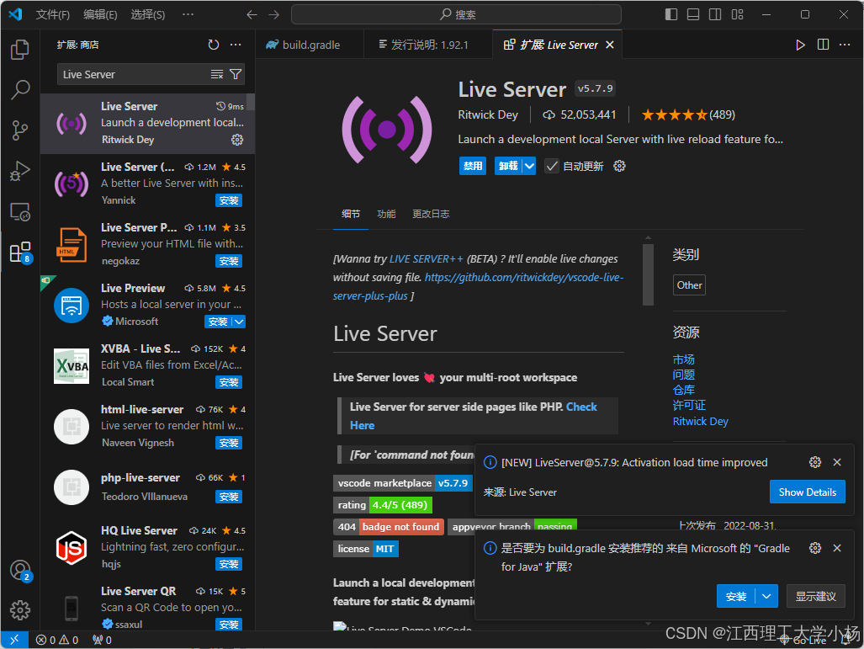864x649 pixels.
Task: Open settings gear on Gradle notification
Action: [x=815, y=547]
